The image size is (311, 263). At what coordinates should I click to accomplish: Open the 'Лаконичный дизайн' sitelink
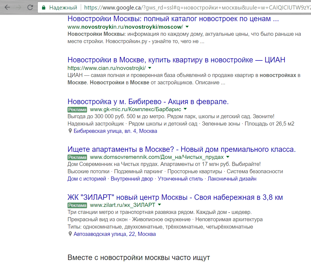pos(232,179)
